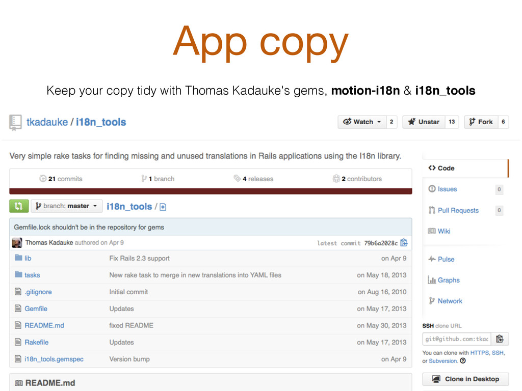Click the Issues exclamation icon
Viewport: 522px width, 391px height.
432,189
